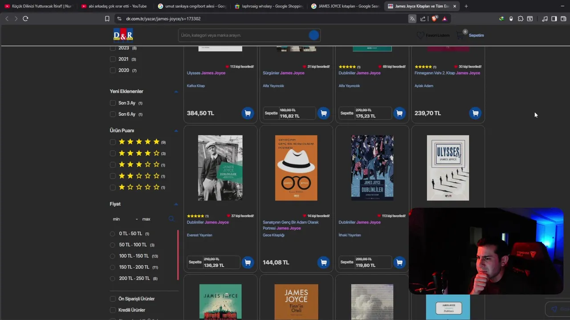Bookmark this page with bookmark icon

(107, 19)
